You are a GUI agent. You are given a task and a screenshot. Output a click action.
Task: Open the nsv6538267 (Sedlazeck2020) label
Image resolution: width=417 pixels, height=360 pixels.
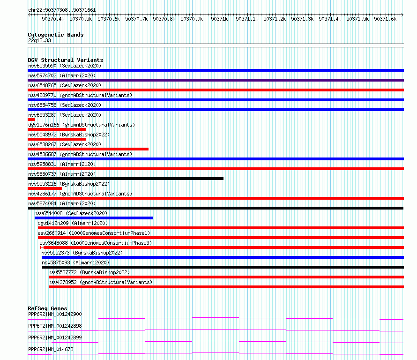(65, 144)
